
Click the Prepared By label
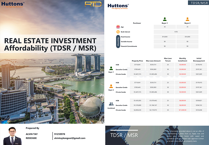(x=32, y=128)
